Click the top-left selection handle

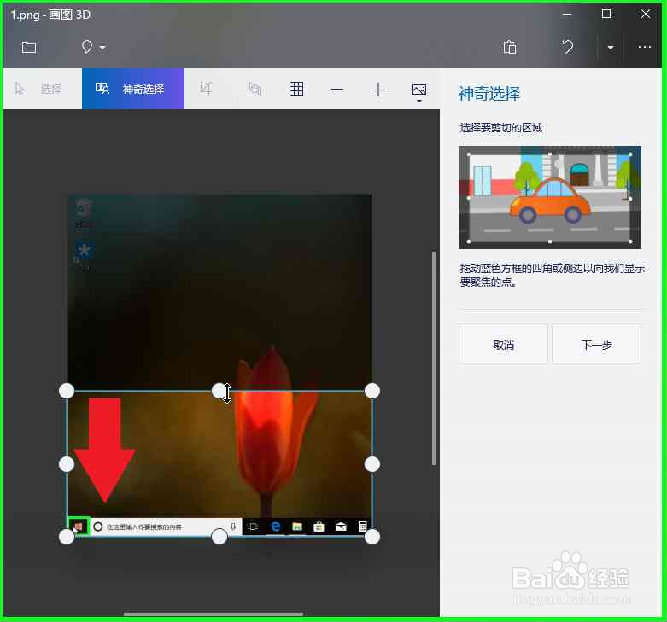point(67,391)
